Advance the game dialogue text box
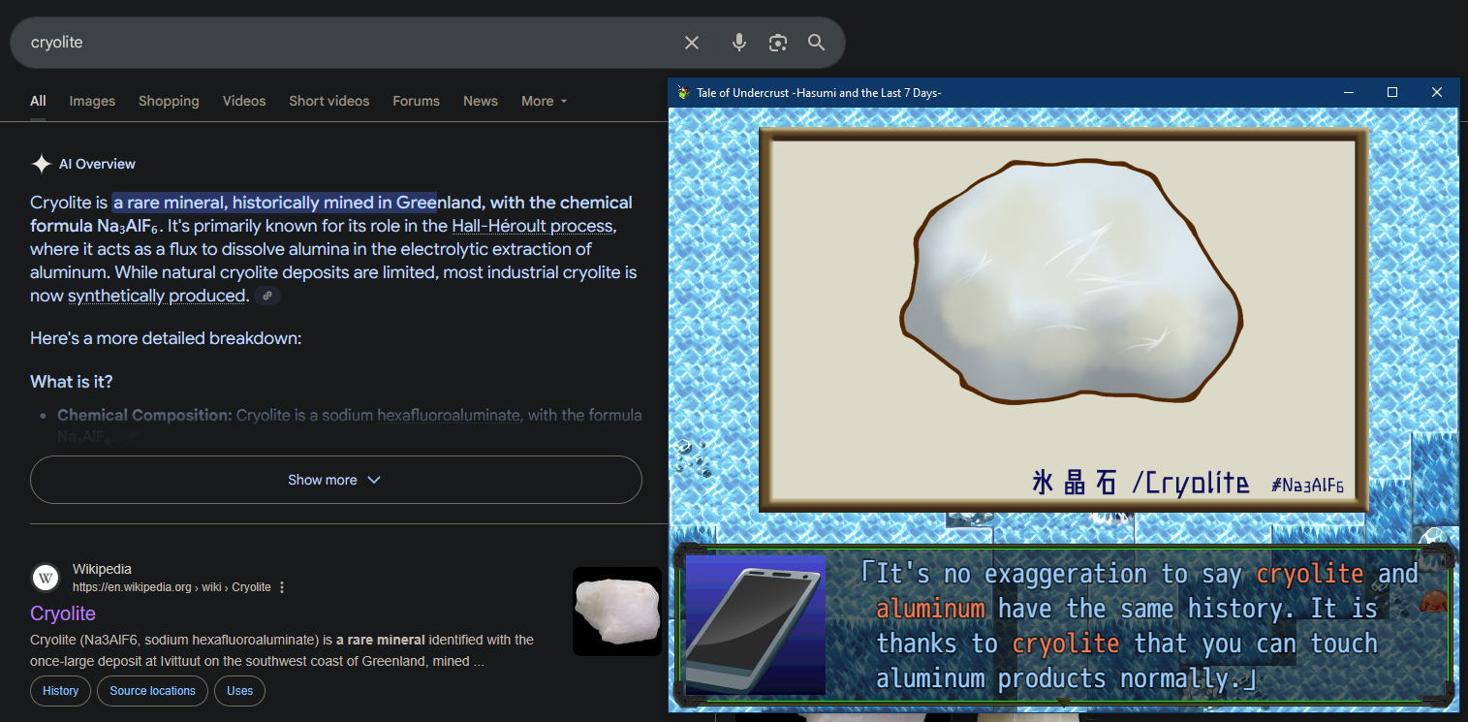The height and width of the screenshot is (722, 1468). (x=1064, y=625)
